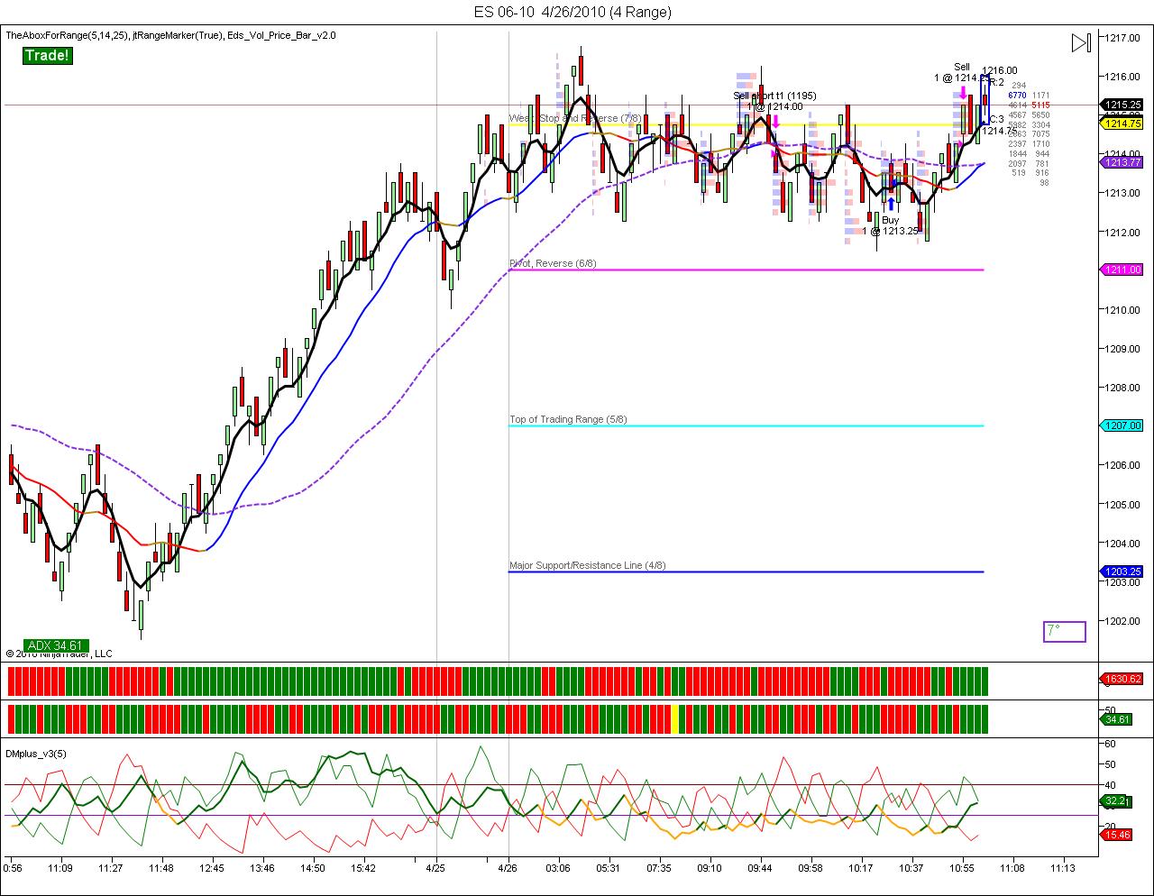
Task: Click the green 34.61 ADX axis marker
Action: [x=1118, y=719]
